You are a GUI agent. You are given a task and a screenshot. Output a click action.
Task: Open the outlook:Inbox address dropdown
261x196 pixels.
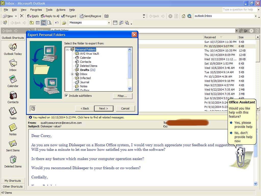[256, 16]
